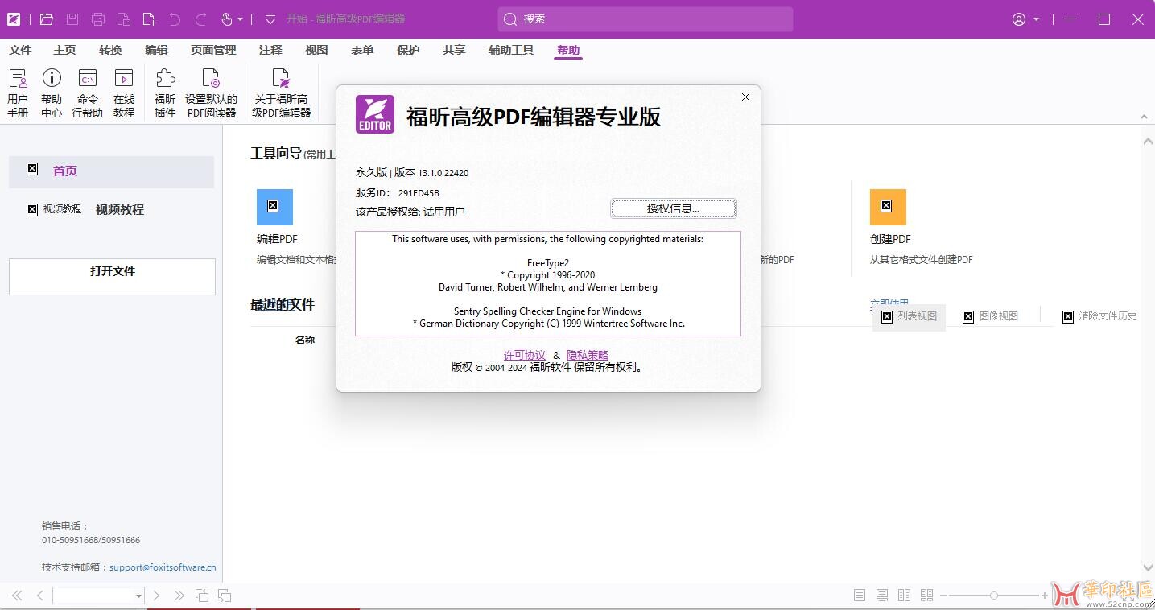Switch to the View (视图) tab

pyautogui.click(x=316, y=50)
